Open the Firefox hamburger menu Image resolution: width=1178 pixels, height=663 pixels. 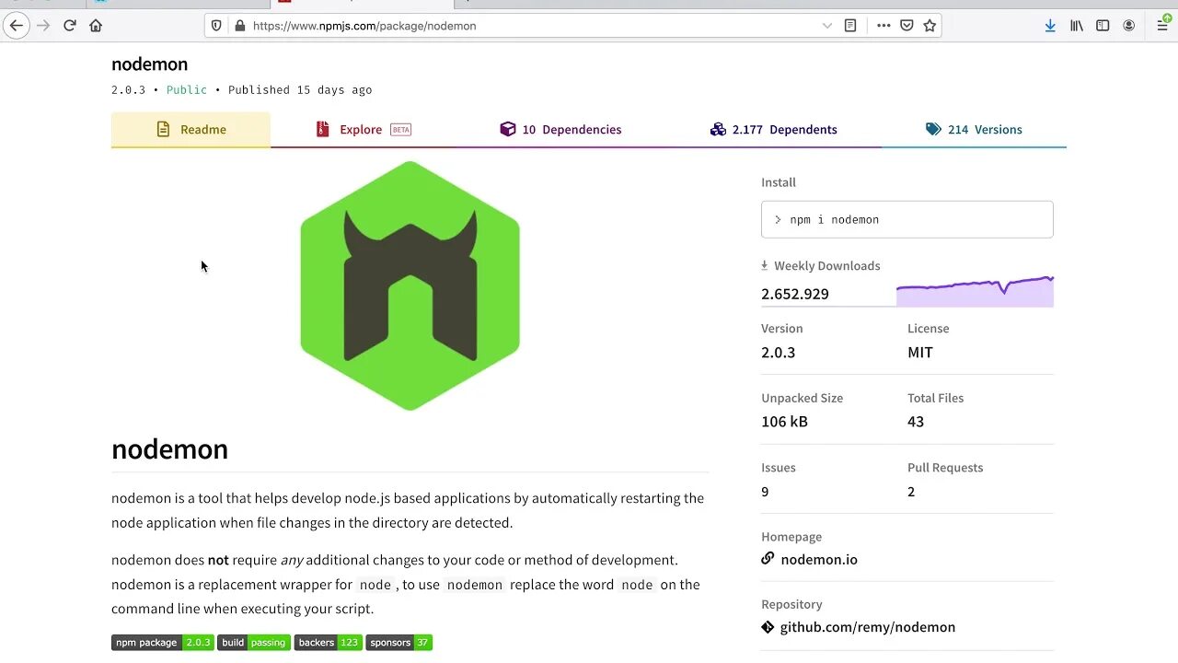point(1162,26)
